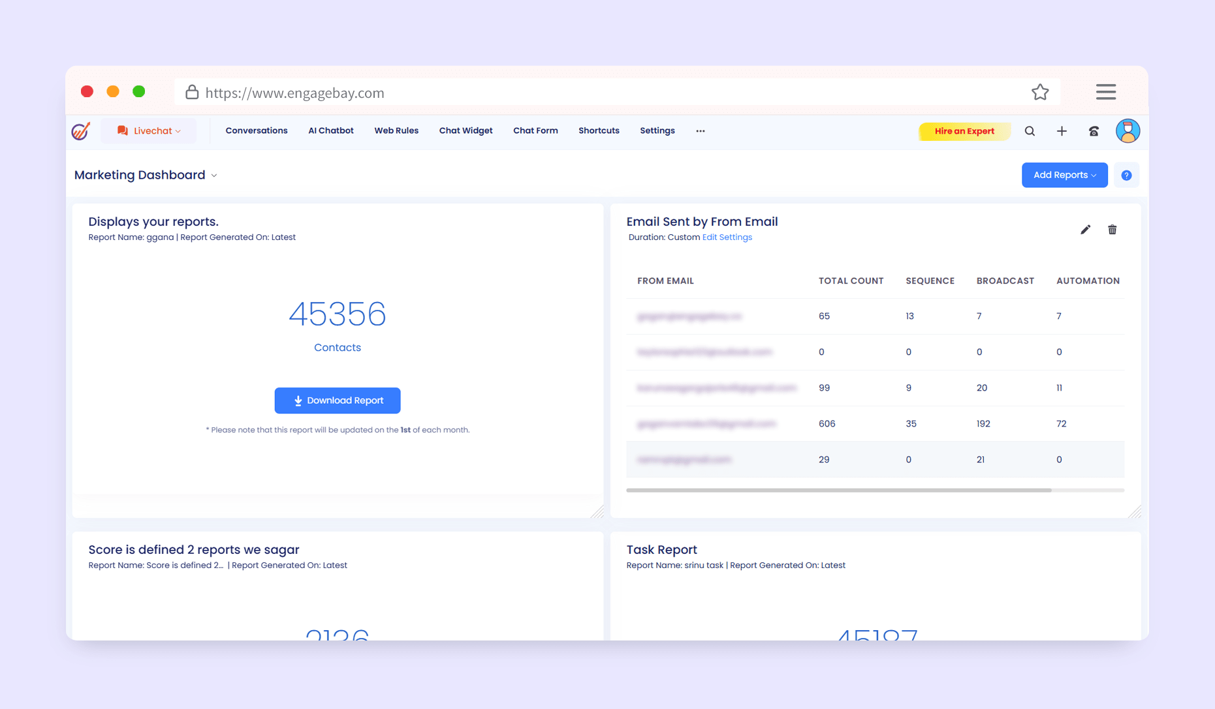Image resolution: width=1215 pixels, height=709 pixels.
Task: Show more nav items via ellipsis
Action: point(700,131)
